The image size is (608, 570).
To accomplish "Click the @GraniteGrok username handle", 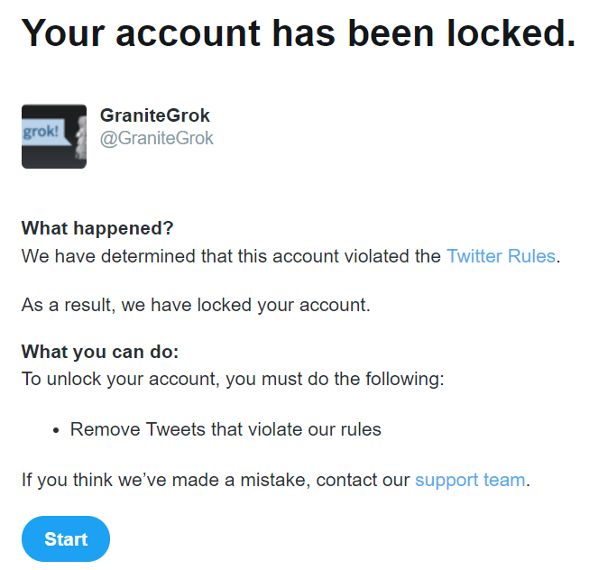I will click(157, 139).
